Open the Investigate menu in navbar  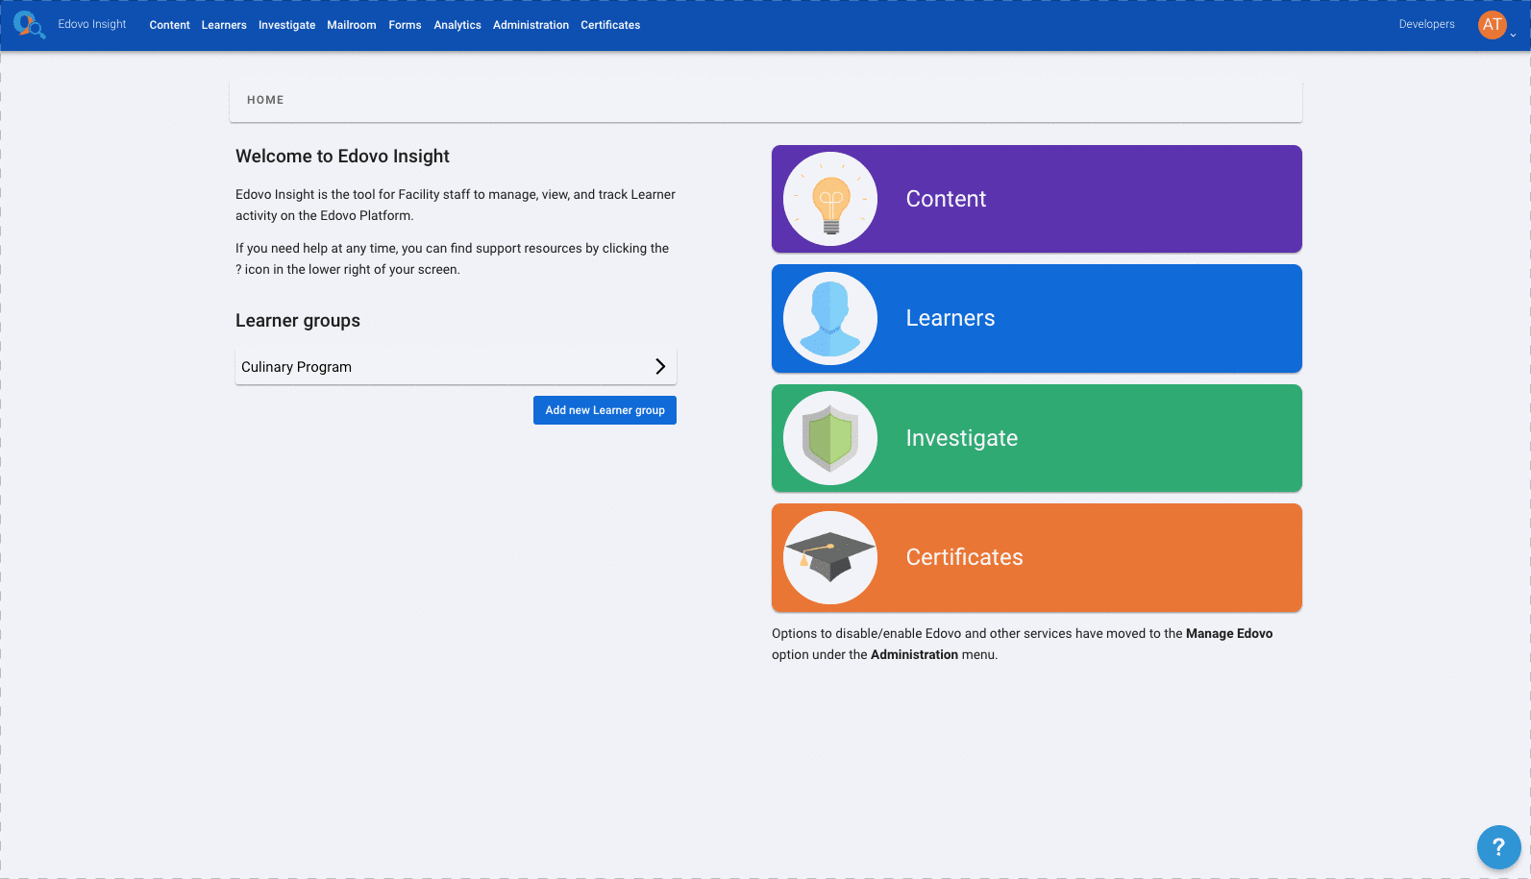tap(286, 25)
